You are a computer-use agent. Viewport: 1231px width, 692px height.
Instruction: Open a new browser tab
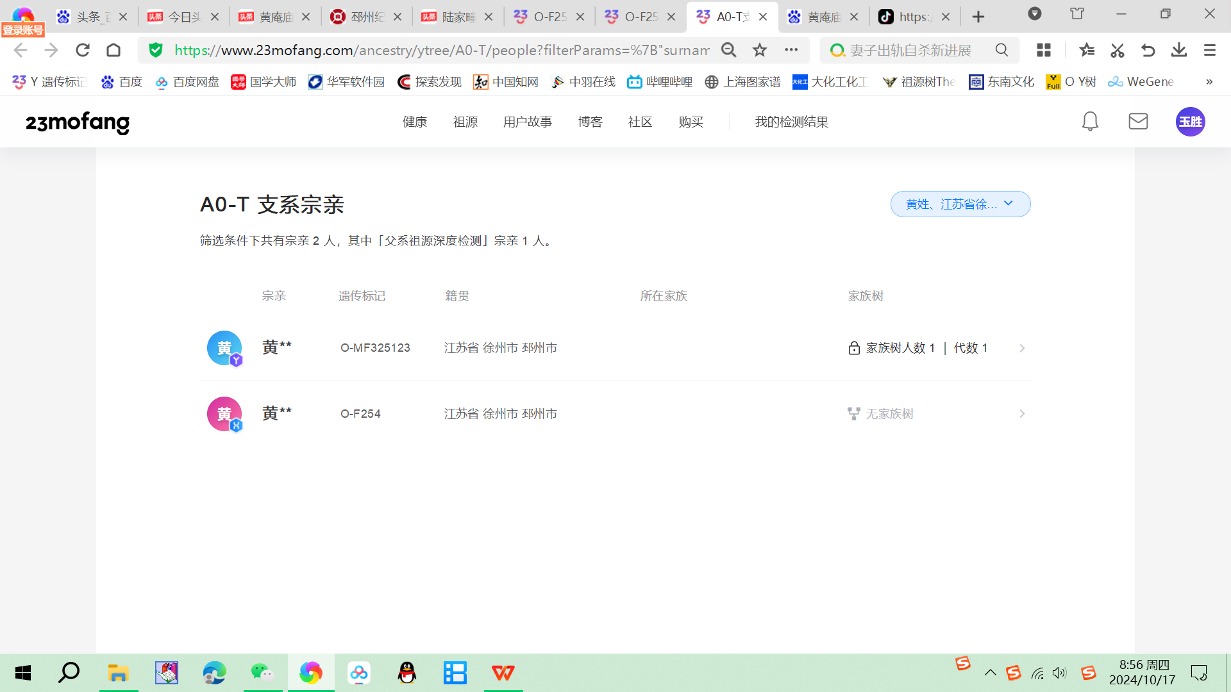[978, 17]
